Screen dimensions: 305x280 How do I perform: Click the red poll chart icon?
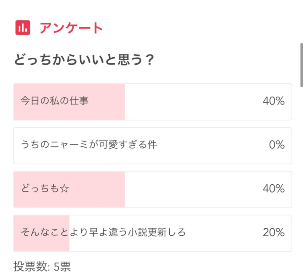point(23,28)
